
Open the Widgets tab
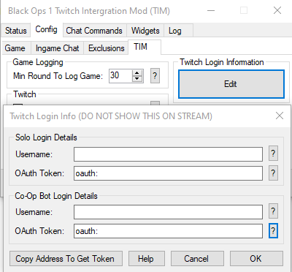tap(145, 31)
